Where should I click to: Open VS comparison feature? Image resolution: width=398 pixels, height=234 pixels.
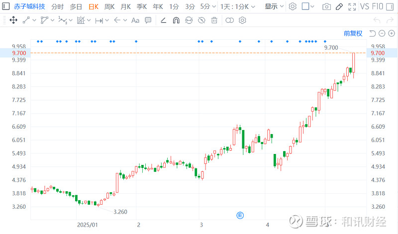[365, 6]
